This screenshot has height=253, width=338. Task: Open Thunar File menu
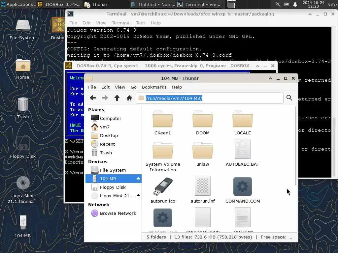tap(92, 87)
